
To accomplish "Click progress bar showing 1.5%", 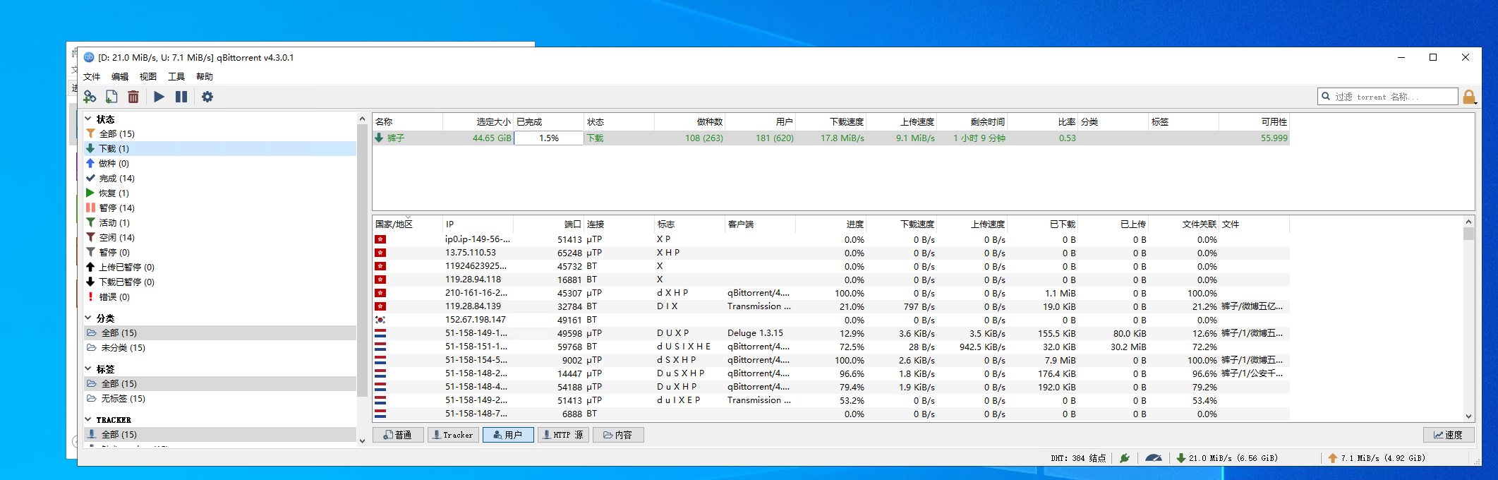I will (549, 138).
